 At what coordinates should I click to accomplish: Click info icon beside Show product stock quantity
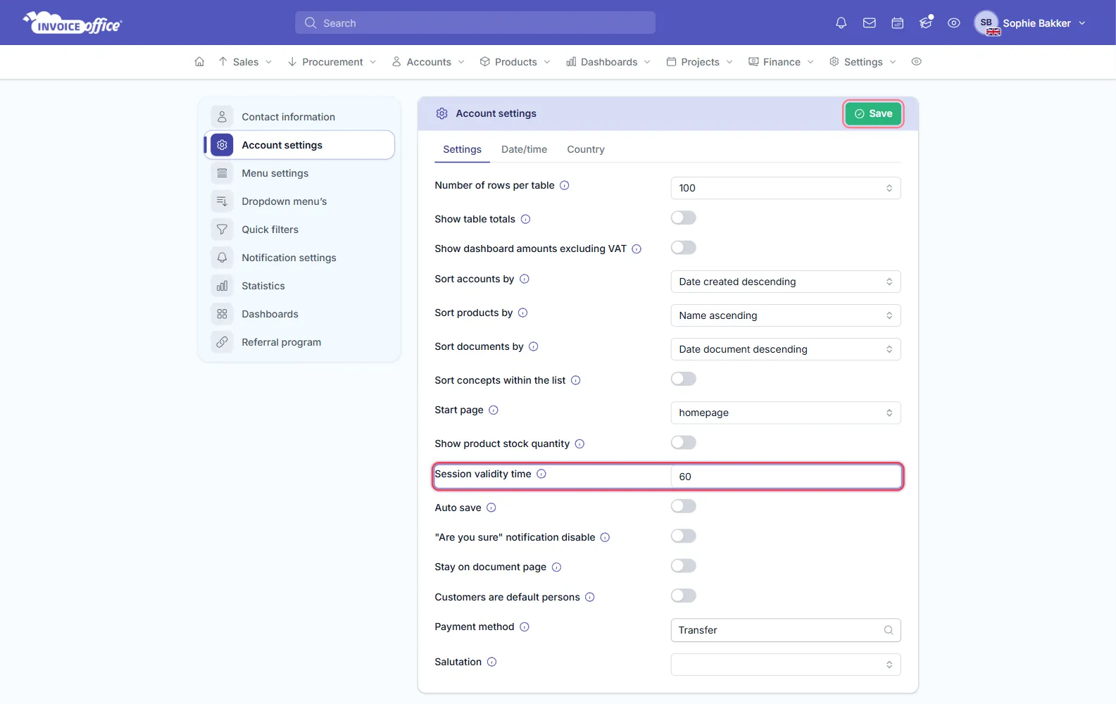(x=580, y=444)
